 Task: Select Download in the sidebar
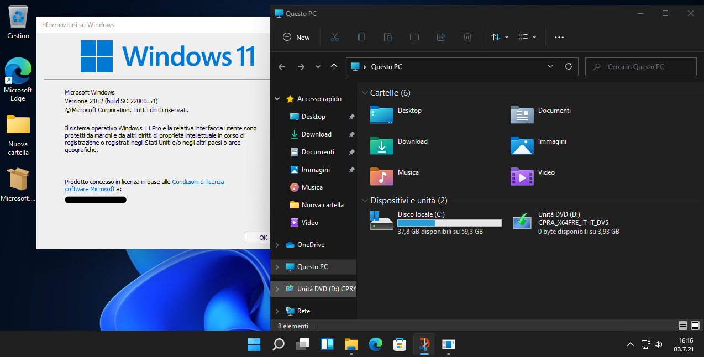pyautogui.click(x=316, y=134)
